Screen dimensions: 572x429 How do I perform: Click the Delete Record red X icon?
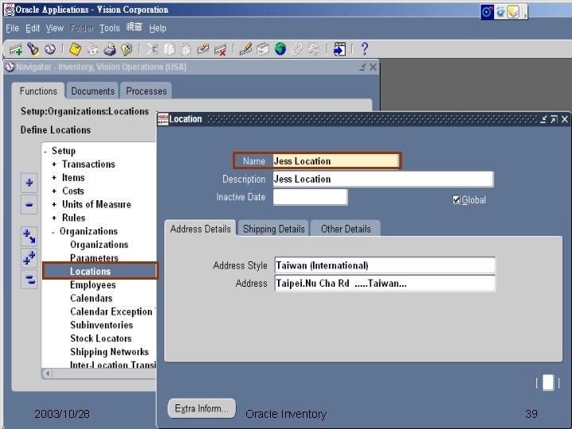point(220,49)
